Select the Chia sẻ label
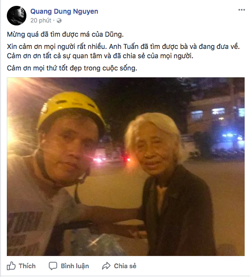The height and width of the screenshot is (277, 250). [x=125, y=266]
